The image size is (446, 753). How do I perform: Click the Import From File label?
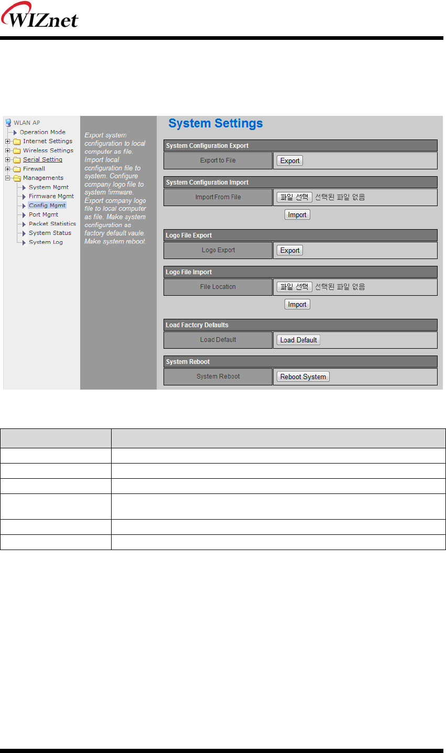(218, 197)
